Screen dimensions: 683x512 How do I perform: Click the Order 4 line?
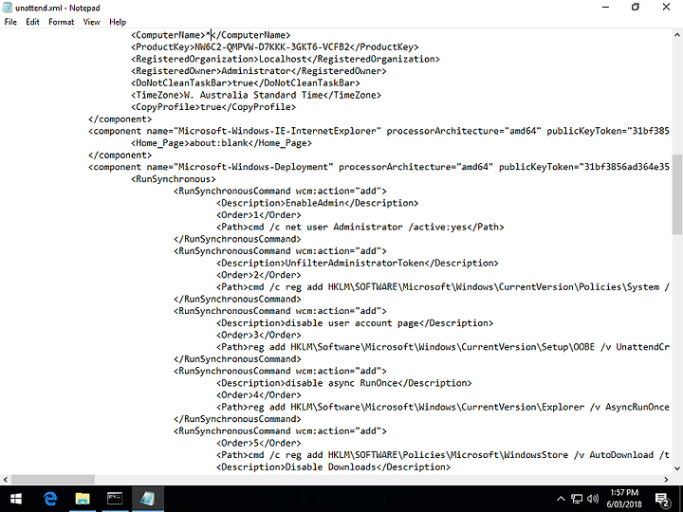point(259,395)
